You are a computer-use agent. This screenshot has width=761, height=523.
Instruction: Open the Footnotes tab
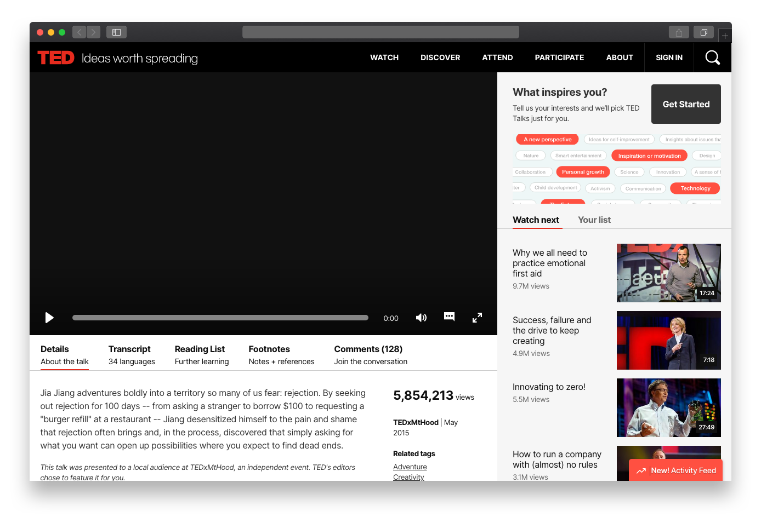(x=281, y=355)
